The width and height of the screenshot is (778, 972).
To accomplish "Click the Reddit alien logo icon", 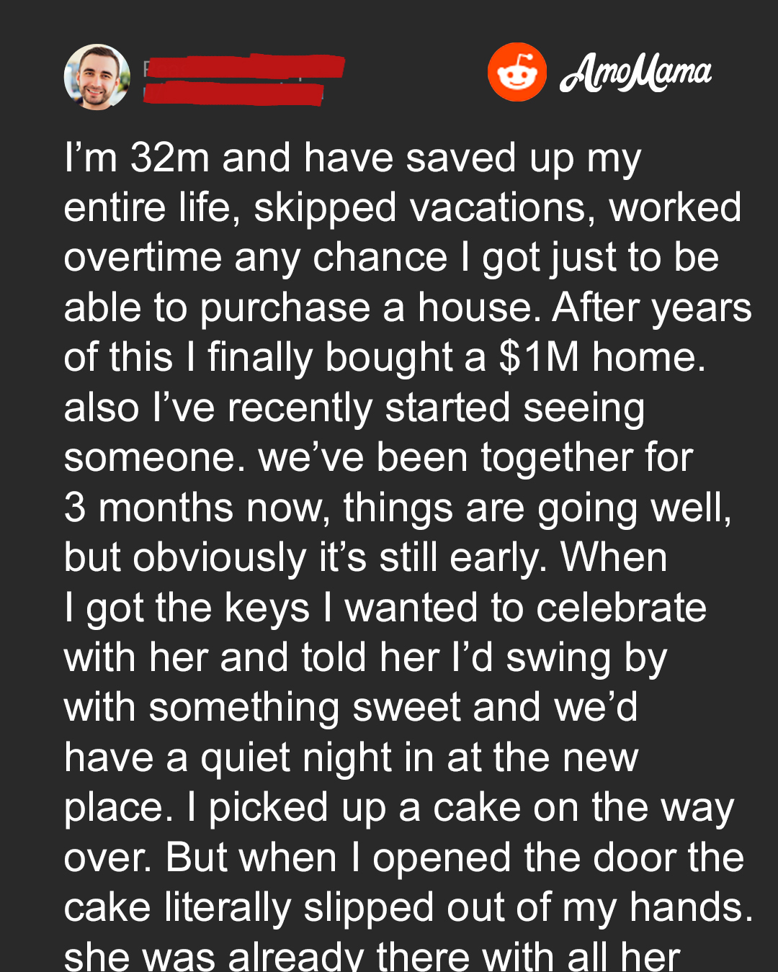I will click(517, 72).
